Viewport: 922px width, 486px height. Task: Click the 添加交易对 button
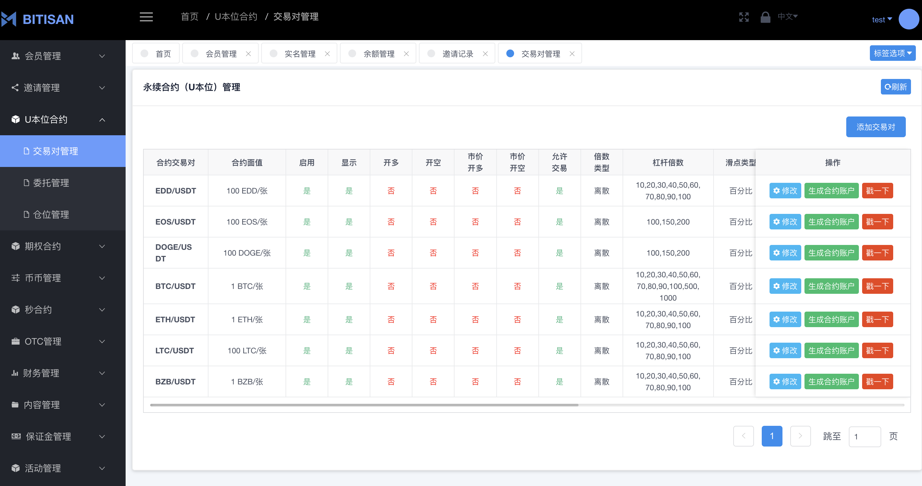(x=875, y=127)
